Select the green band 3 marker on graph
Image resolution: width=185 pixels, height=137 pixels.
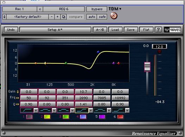pyautogui.click(x=66, y=63)
